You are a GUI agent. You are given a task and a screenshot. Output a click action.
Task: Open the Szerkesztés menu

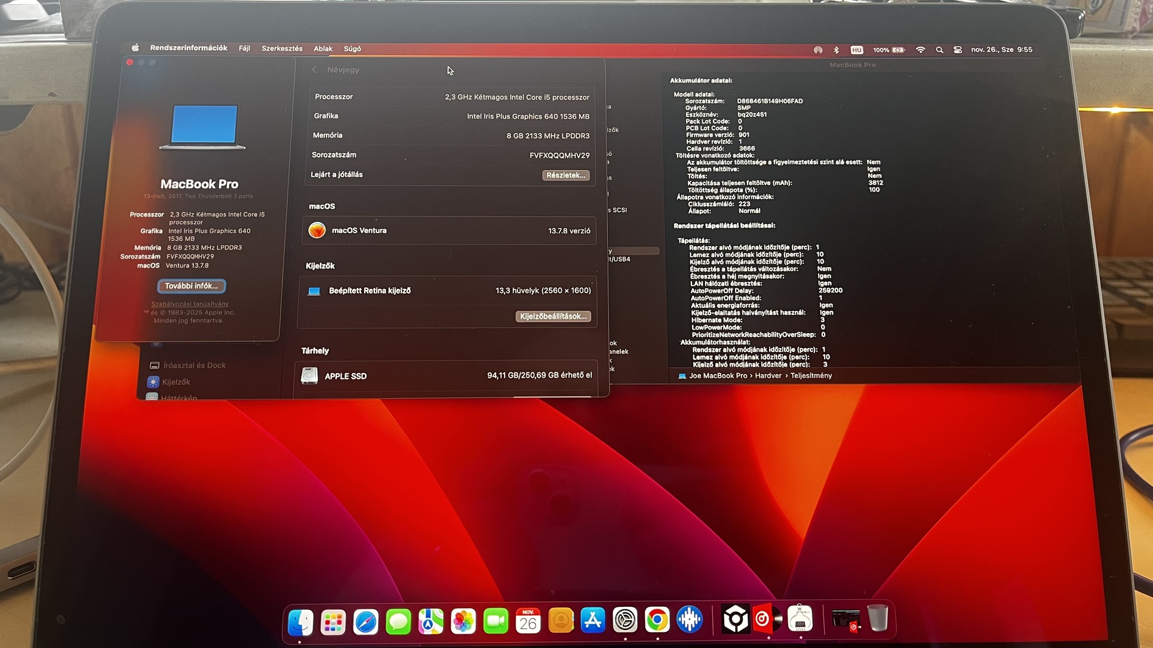(282, 48)
